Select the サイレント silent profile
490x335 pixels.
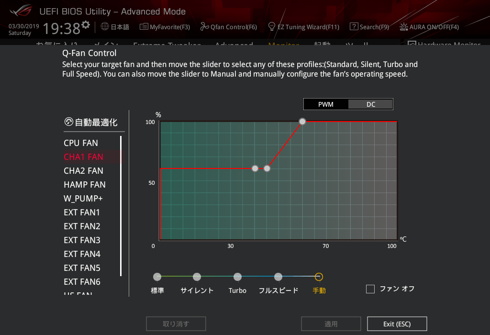pyautogui.click(x=197, y=277)
